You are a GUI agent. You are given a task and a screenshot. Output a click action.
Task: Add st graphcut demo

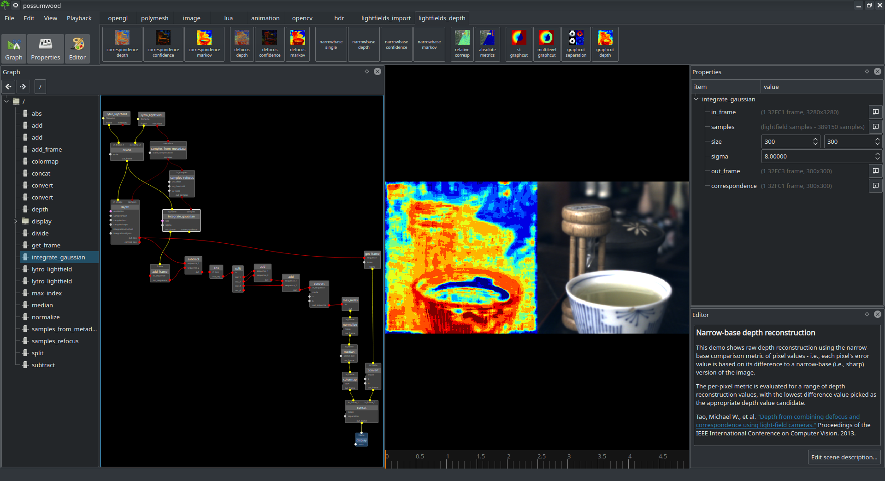point(519,44)
